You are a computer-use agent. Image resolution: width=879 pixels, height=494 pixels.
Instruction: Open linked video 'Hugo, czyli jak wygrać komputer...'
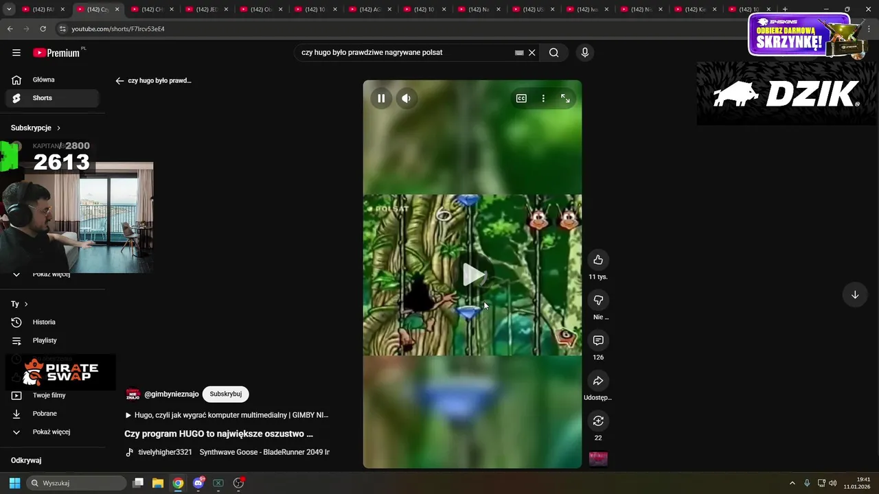click(x=227, y=415)
